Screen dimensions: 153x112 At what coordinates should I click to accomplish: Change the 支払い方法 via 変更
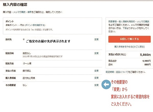pyautogui.click(x=96, y=71)
